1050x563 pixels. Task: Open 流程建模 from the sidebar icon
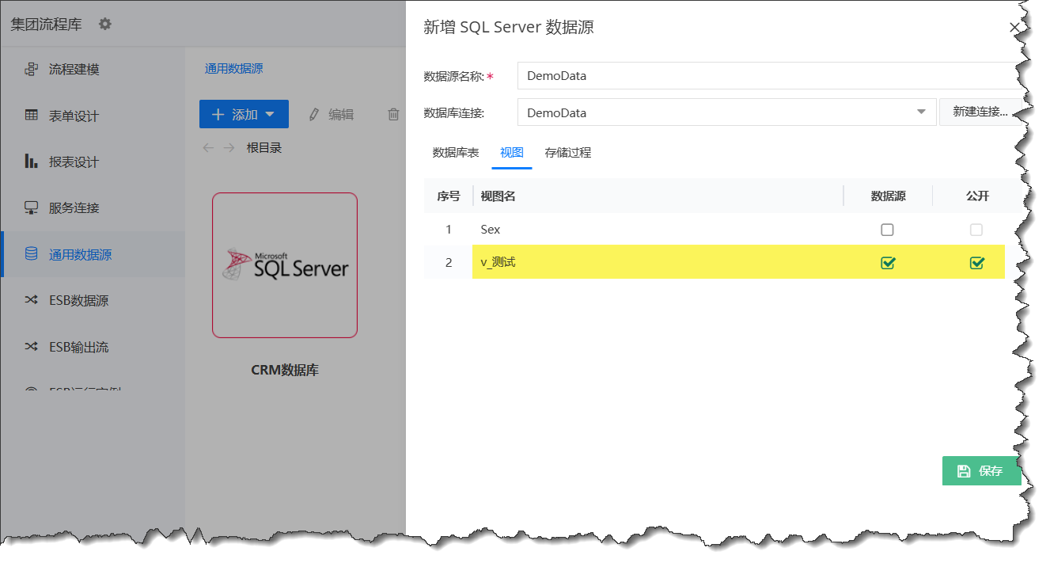(32, 70)
